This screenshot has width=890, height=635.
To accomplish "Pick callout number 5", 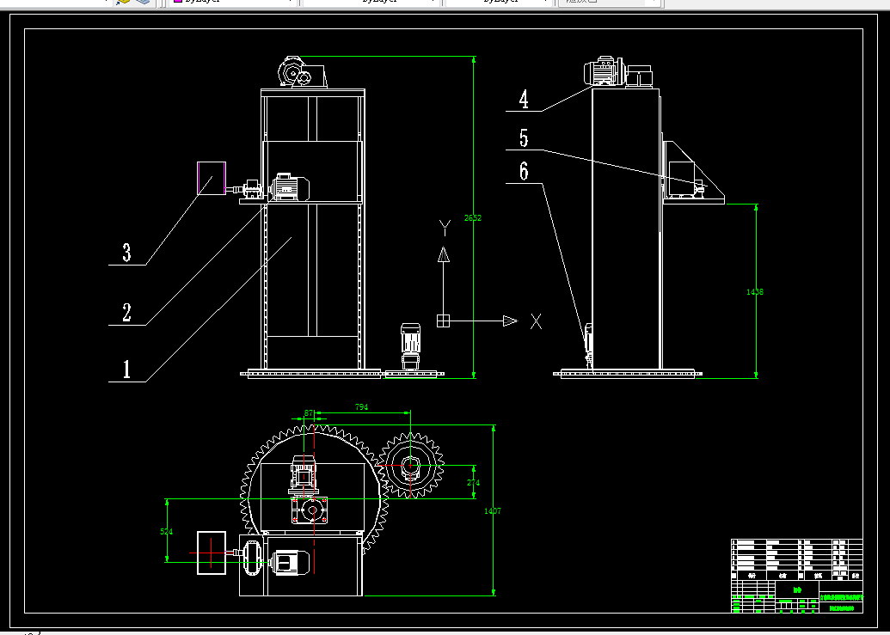I will [524, 138].
